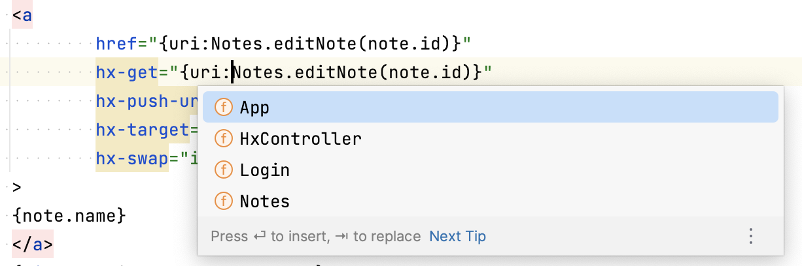Open the Next Tip link
The height and width of the screenshot is (266, 802).
coord(457,236)
